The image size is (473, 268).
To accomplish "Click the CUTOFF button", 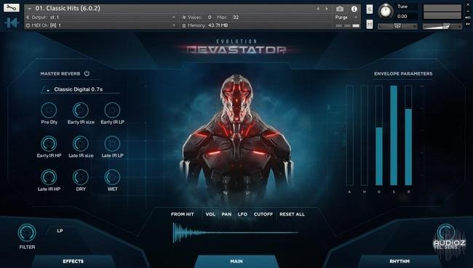I will (263, 214).
